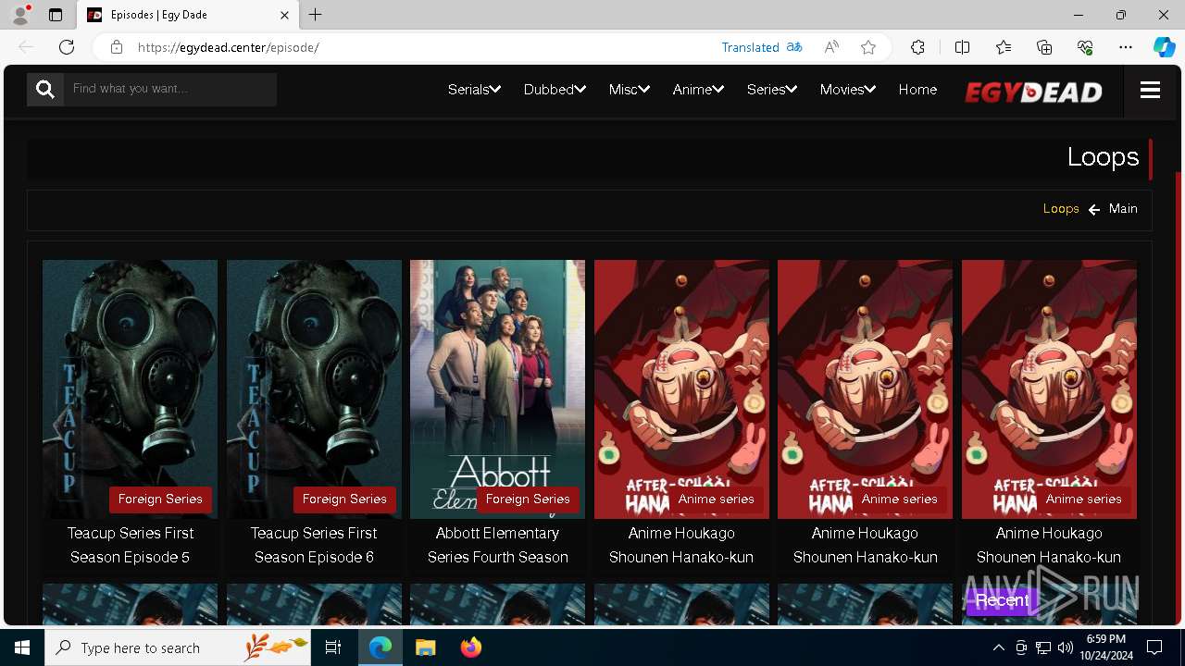Screen dimensions: 1185x666
Task: Open Copilot sidebar
Action: pos(1164,47)
